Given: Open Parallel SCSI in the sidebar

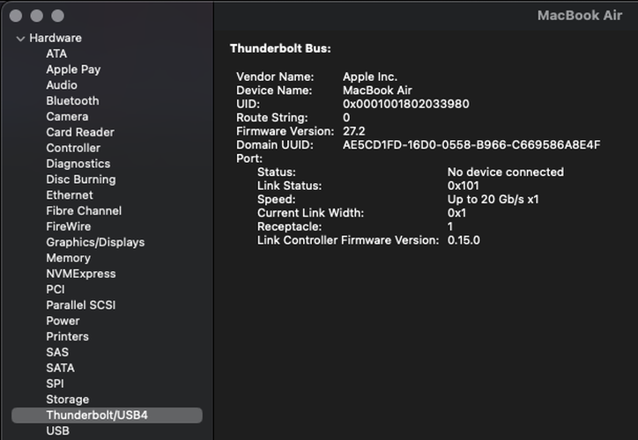Looking at the screenshot, I should [81, 305].
